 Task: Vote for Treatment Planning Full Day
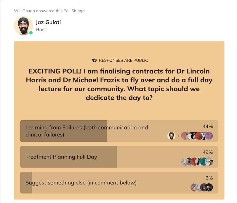[119, 157]
